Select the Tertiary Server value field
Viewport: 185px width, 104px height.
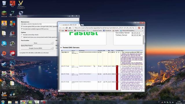[x=137, y=35]
